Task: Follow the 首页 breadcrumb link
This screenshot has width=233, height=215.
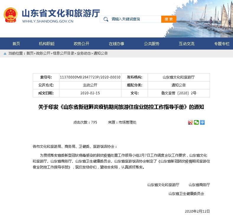Action: point(30,53)
